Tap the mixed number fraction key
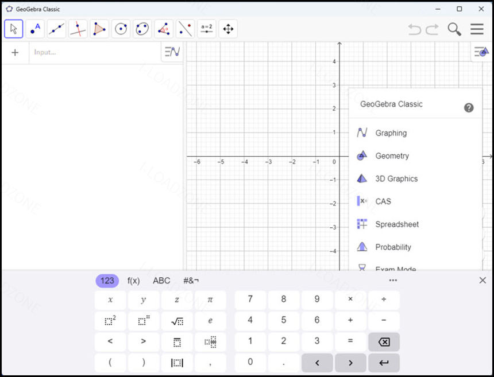 click(210, 341)
